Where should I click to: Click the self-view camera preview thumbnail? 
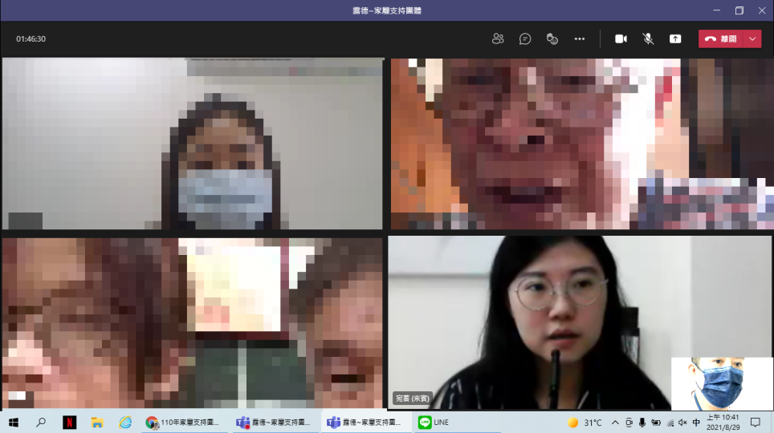coord(721,383)
